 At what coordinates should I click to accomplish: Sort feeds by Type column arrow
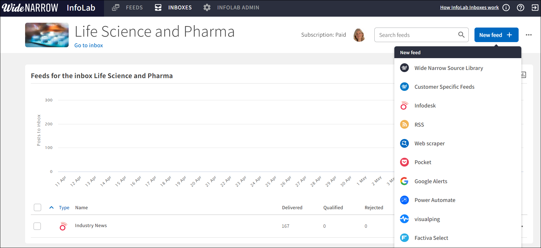(x=51, y=207)
